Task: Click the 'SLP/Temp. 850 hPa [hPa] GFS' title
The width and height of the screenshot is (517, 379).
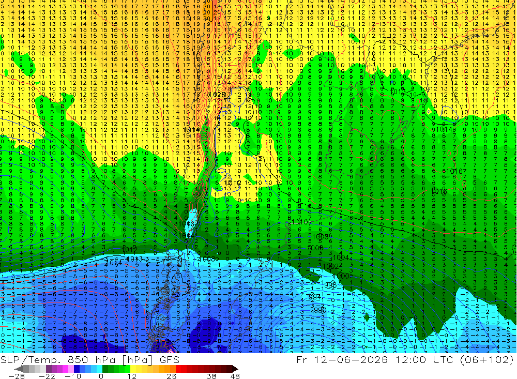Action: click(x=89, y=359)
